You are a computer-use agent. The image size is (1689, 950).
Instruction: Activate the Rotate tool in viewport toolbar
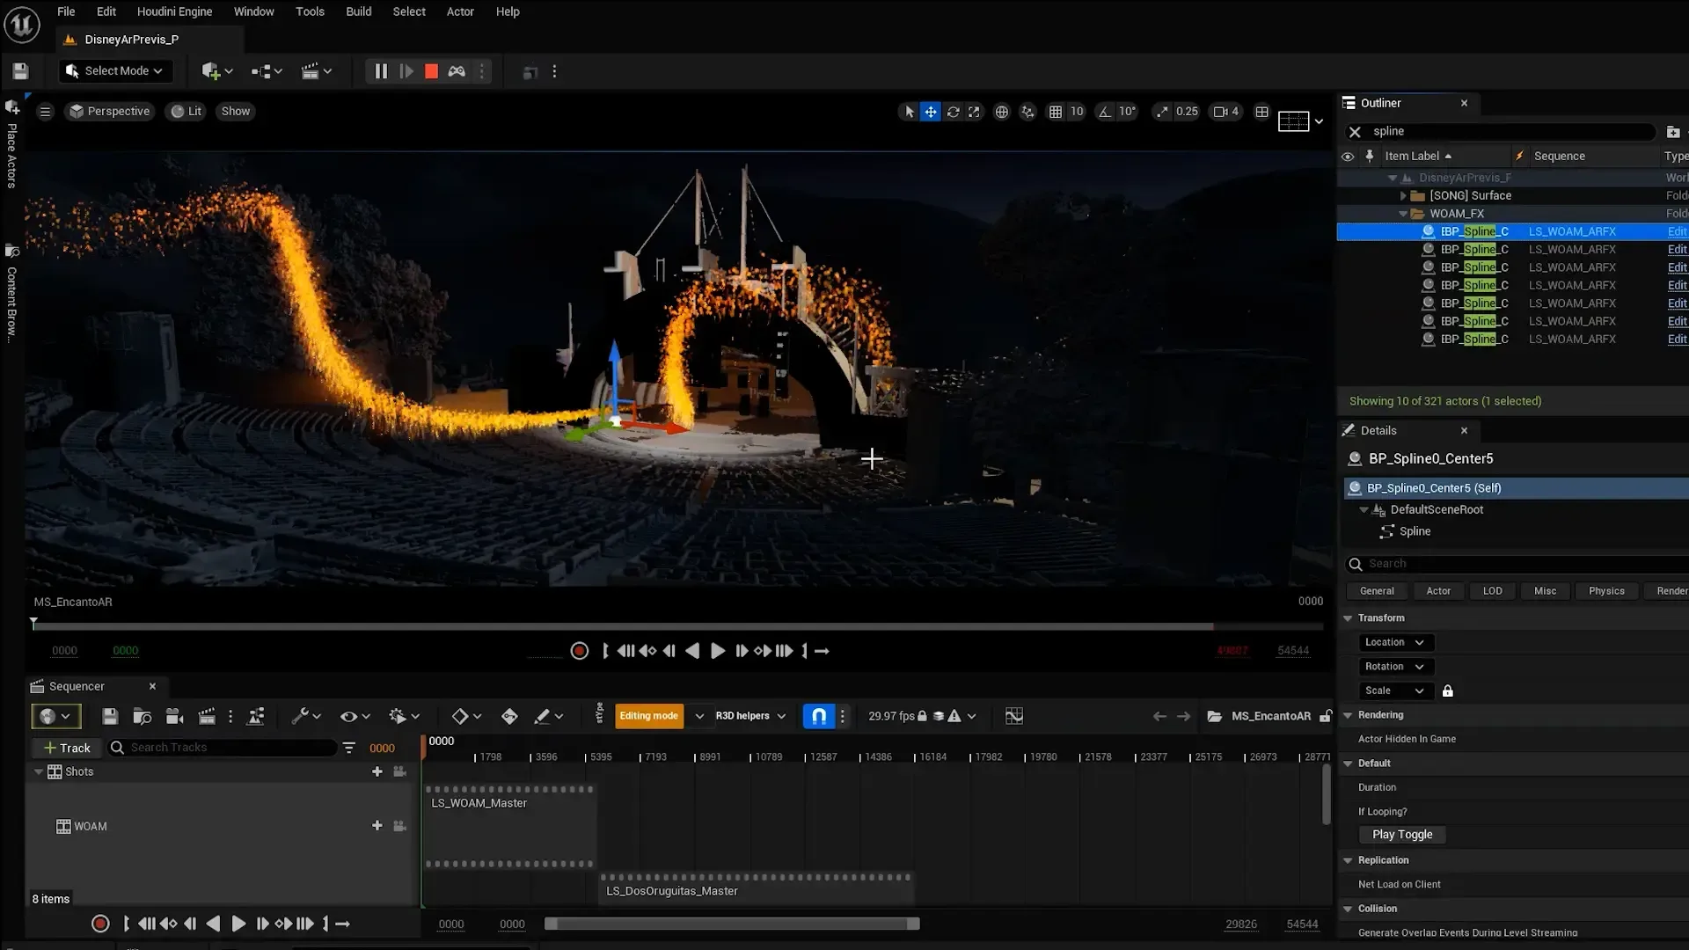click(953, 112)
